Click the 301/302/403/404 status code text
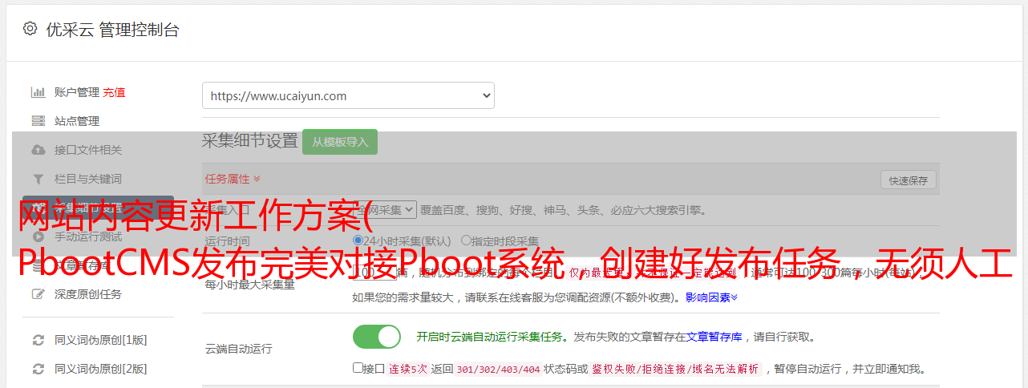This screenshot has width=1028, height=388. (497, 370)
